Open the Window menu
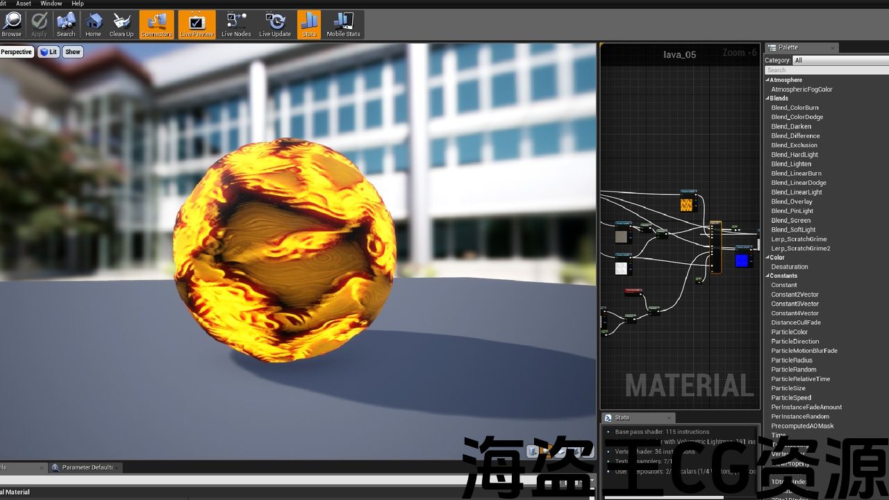The width and height of the screenshot is (889, 500). [x=51, y=3]
